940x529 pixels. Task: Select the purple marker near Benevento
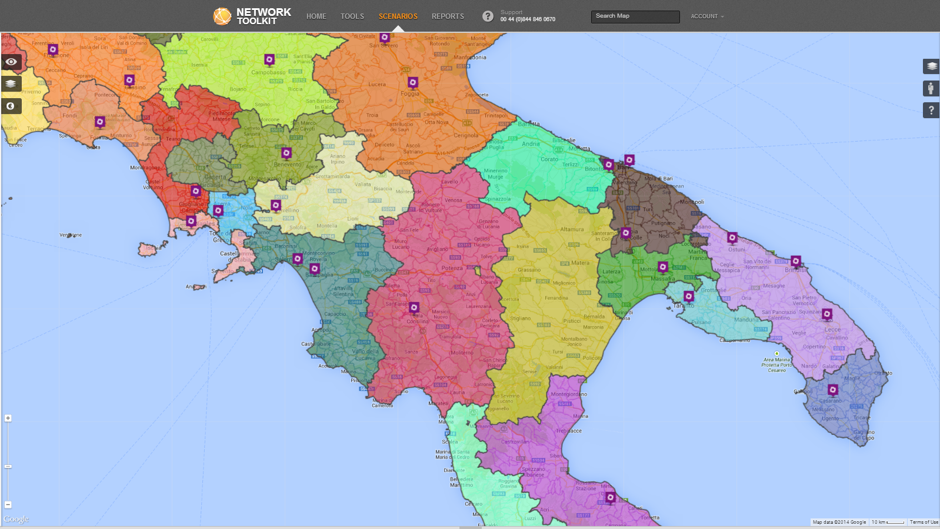(286, 153)
